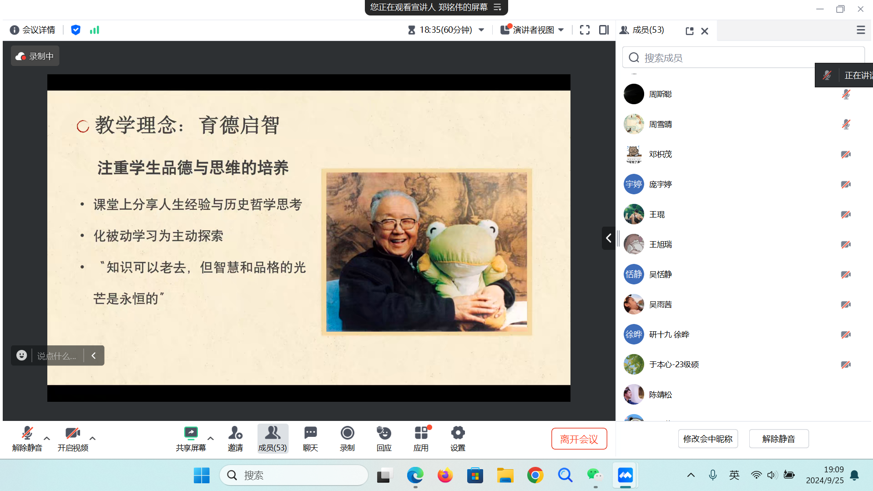Pop out the members panel
The image size is (873, 491).
pyautogui.click(x=689, y=31)
